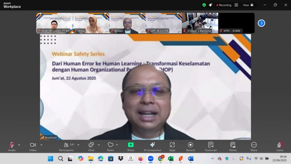The height and width of the screenshot is (164, 291).
Task: Select Andri Wiryawan participant thumbnail
Action: (x=54, y=23)
